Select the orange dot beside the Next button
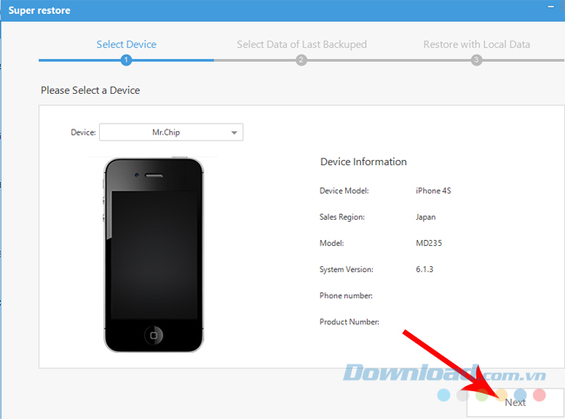Image resolution: width=565 pixels, height=419 pixels. pos(502,395)
